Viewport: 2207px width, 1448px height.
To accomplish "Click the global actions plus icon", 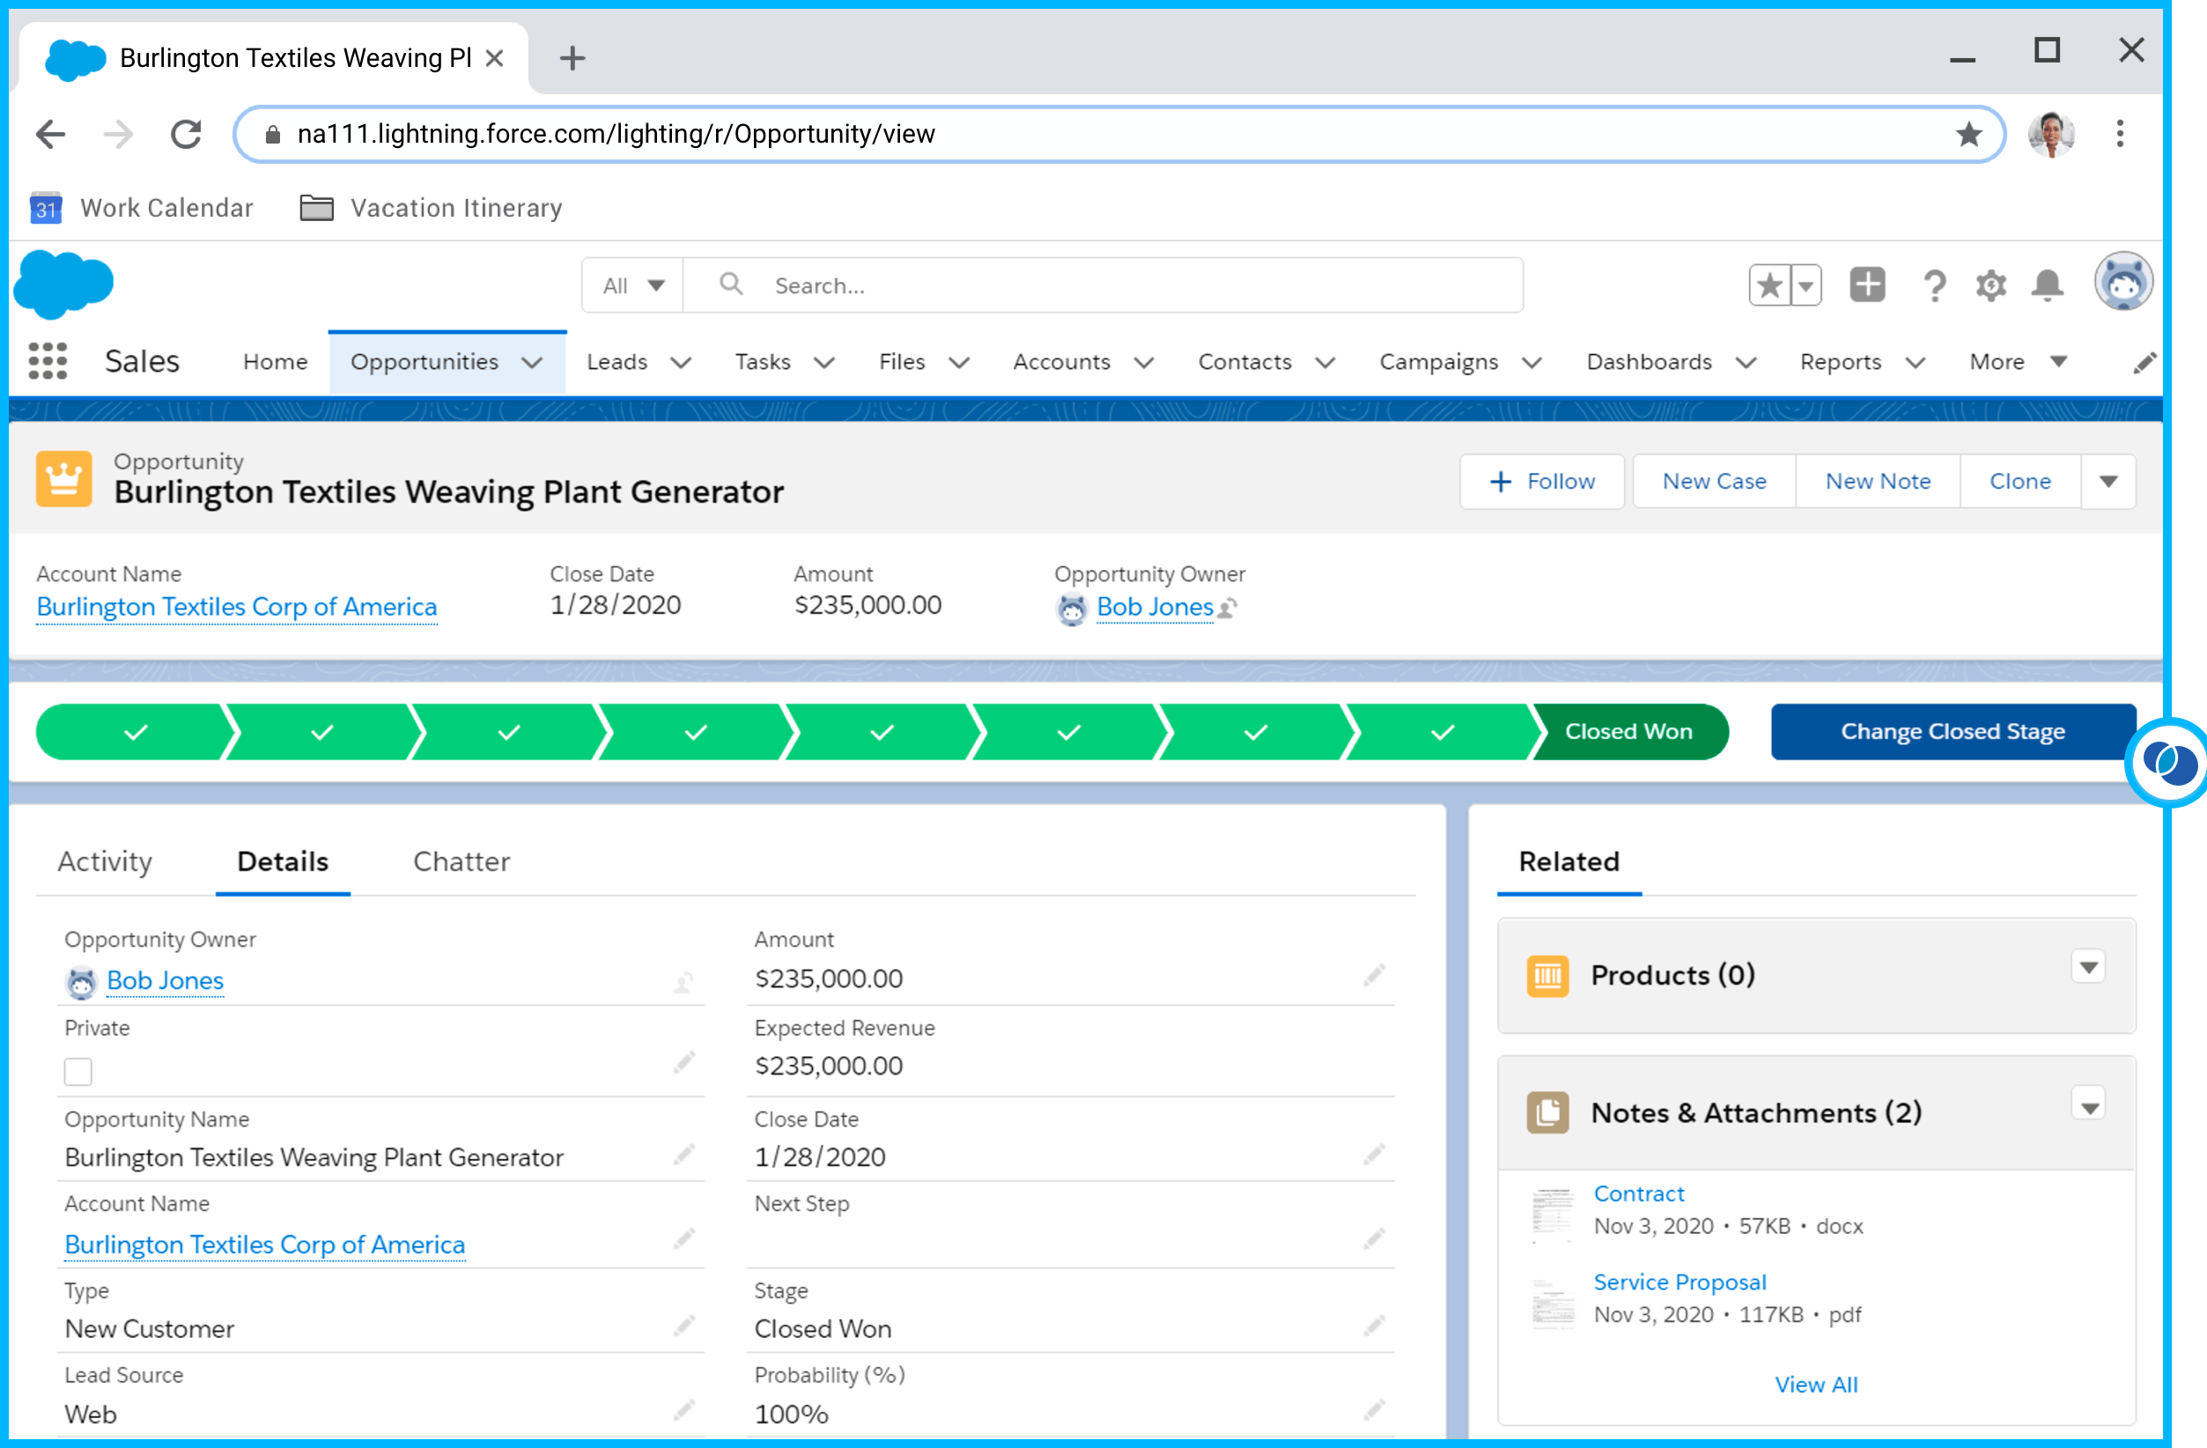I will tap(1867, 284).
